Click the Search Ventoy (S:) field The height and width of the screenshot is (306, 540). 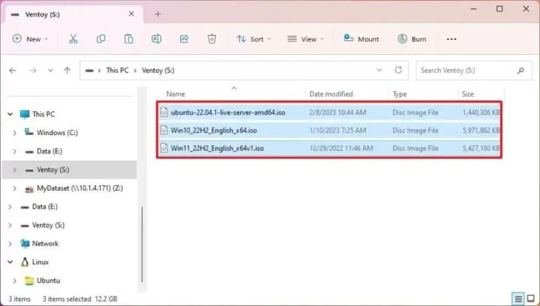[474, 71]
